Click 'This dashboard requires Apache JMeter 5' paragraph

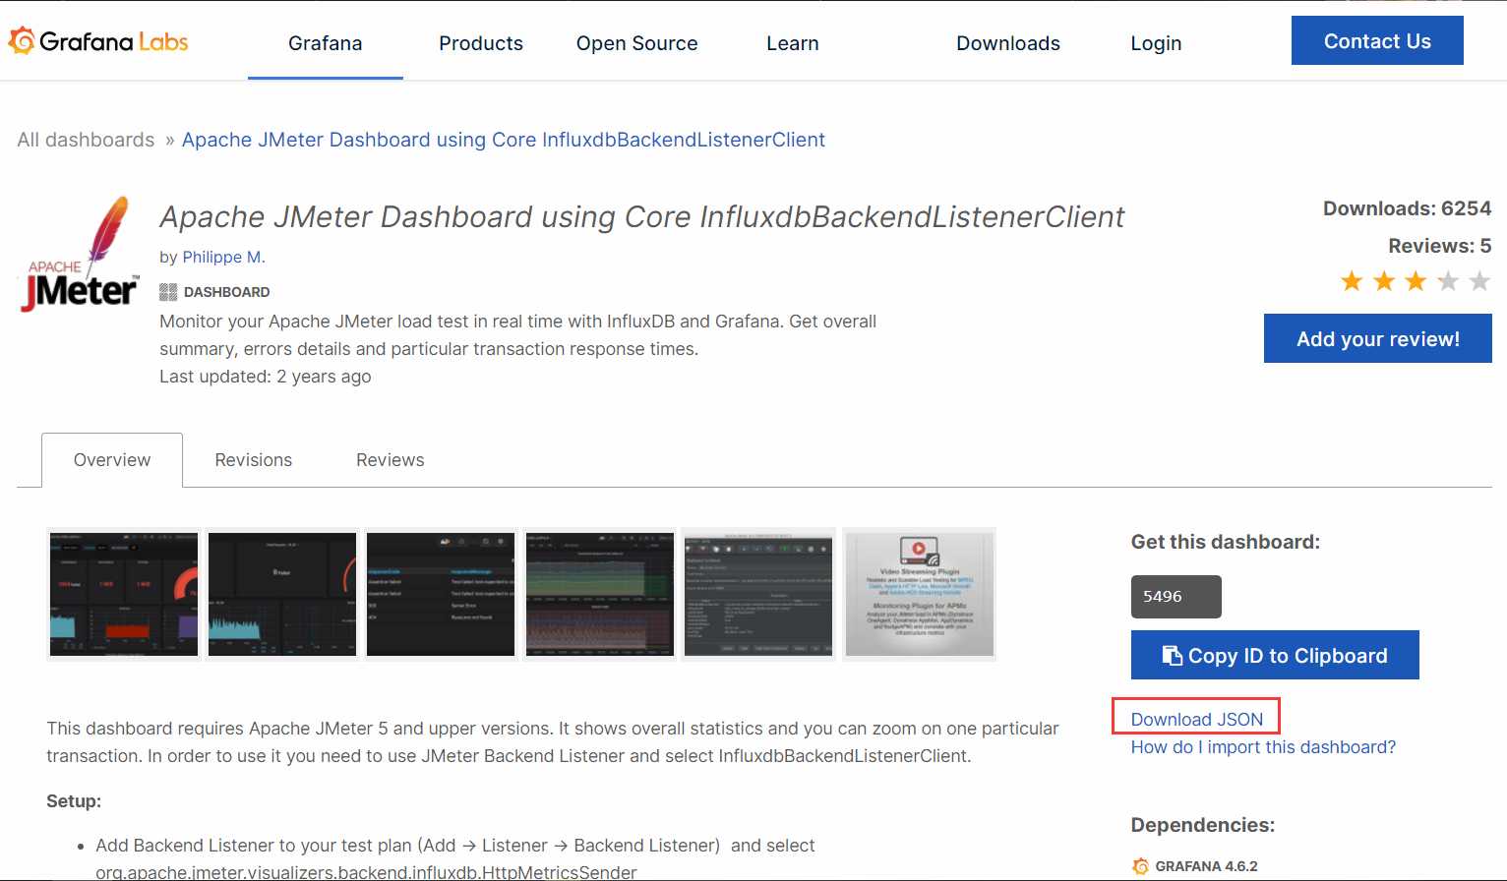tap(553, 742)
